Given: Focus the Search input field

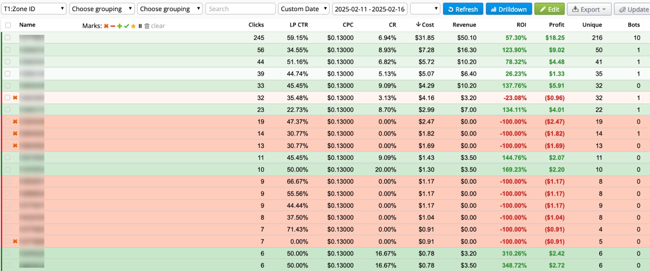Looking at the screenshot, I should [240, 9].
